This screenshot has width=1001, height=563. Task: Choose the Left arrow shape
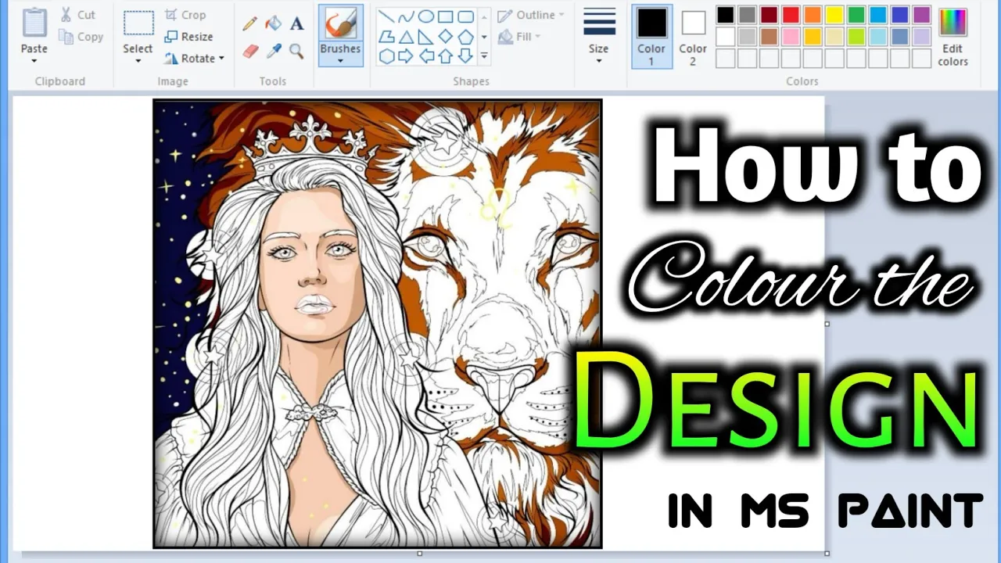point(425,56)
